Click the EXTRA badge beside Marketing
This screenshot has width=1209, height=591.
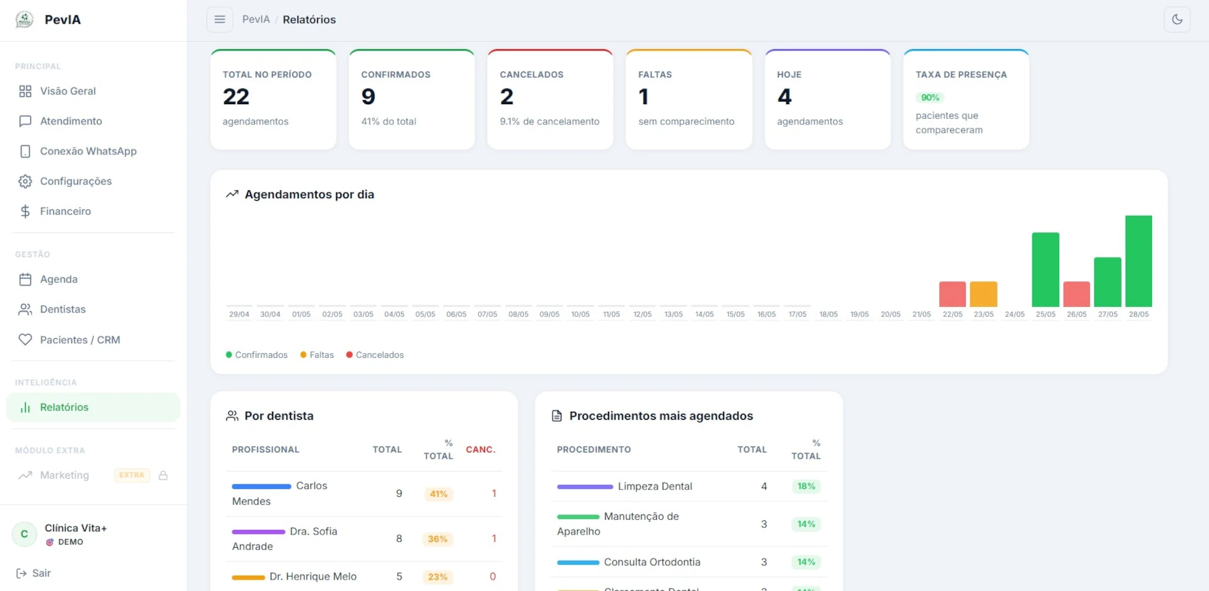point(132,475)
